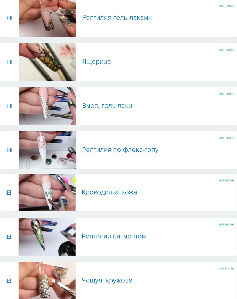Click the film icon beside Змея, гель-лаки

click(x=9, y=106)
